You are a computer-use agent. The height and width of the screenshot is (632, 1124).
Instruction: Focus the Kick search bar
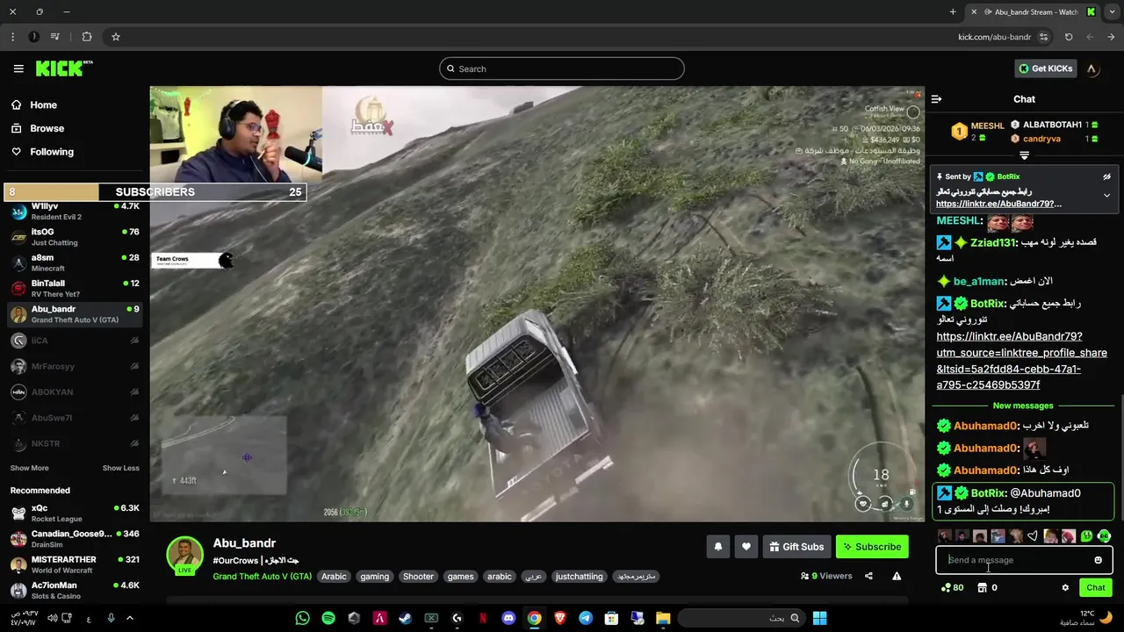(x=562, y=68)
